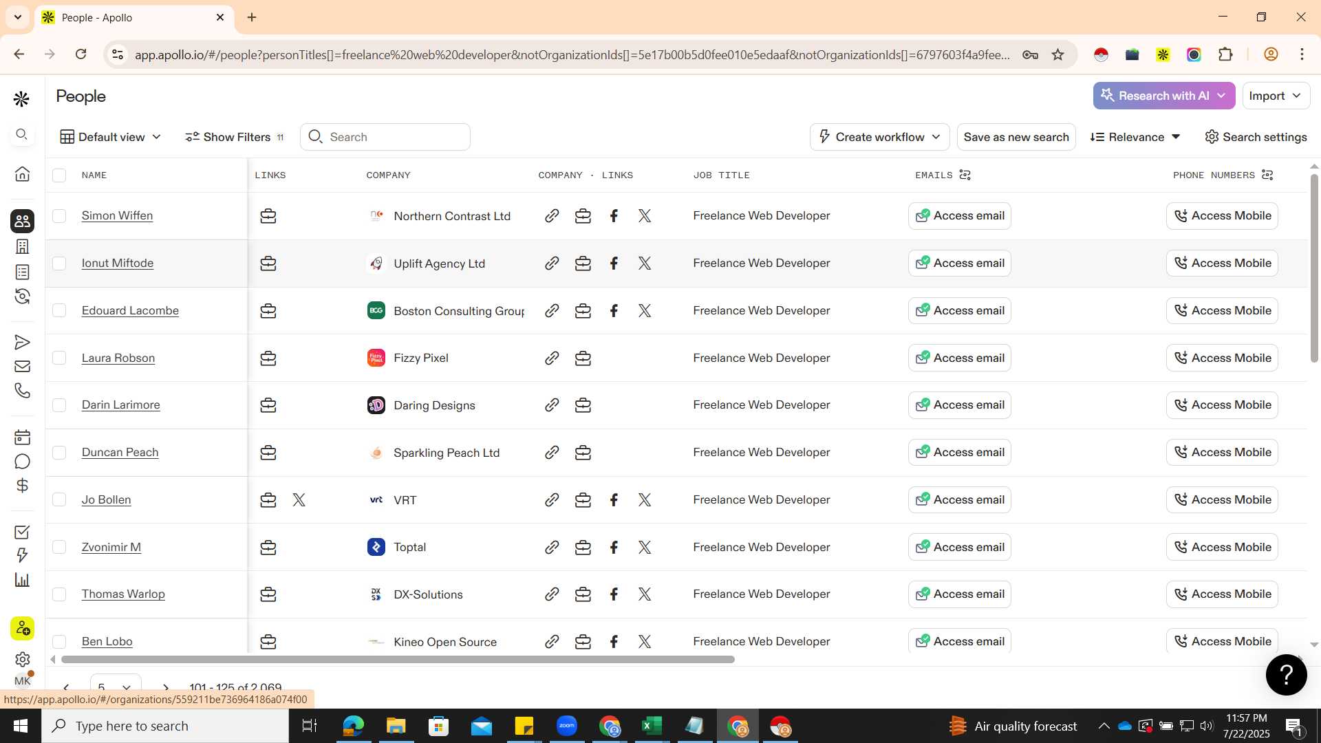Check the box for Darin Larimore
The image size is (1321, 743).
click(x=59, y=405)
